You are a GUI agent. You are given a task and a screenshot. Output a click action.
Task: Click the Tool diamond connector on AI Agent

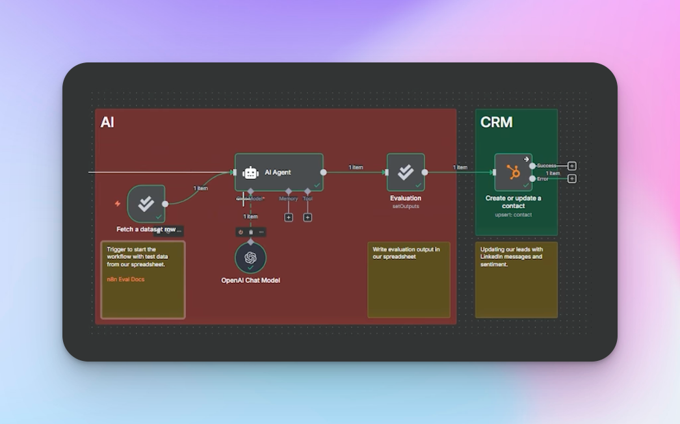pos(307,191)
